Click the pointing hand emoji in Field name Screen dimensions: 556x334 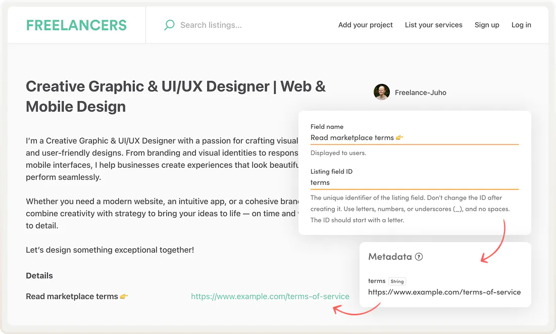pos(399,137)
